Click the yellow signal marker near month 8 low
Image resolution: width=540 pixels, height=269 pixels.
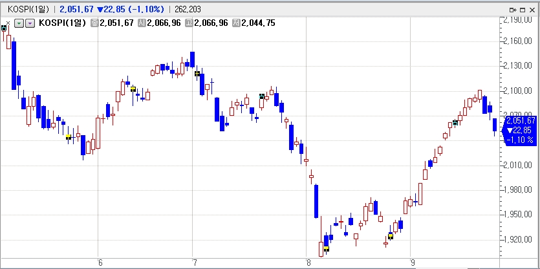pyautogui.click(x=326, y=248)
